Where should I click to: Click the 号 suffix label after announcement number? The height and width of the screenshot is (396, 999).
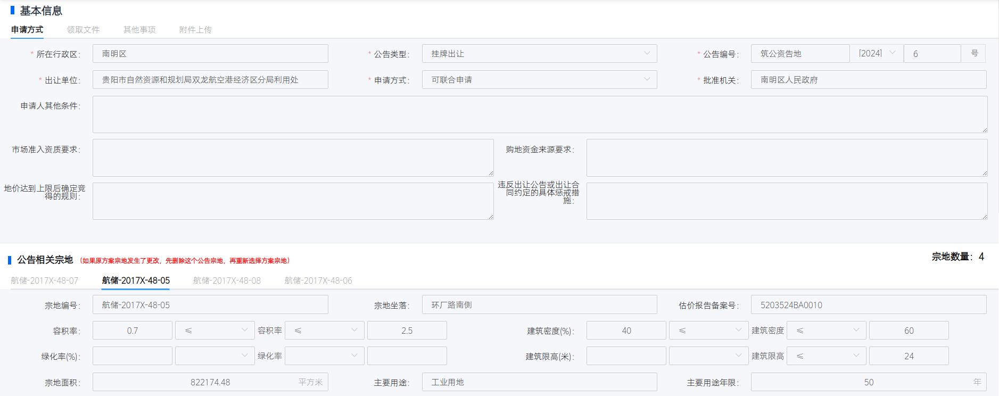click(975, 54)
